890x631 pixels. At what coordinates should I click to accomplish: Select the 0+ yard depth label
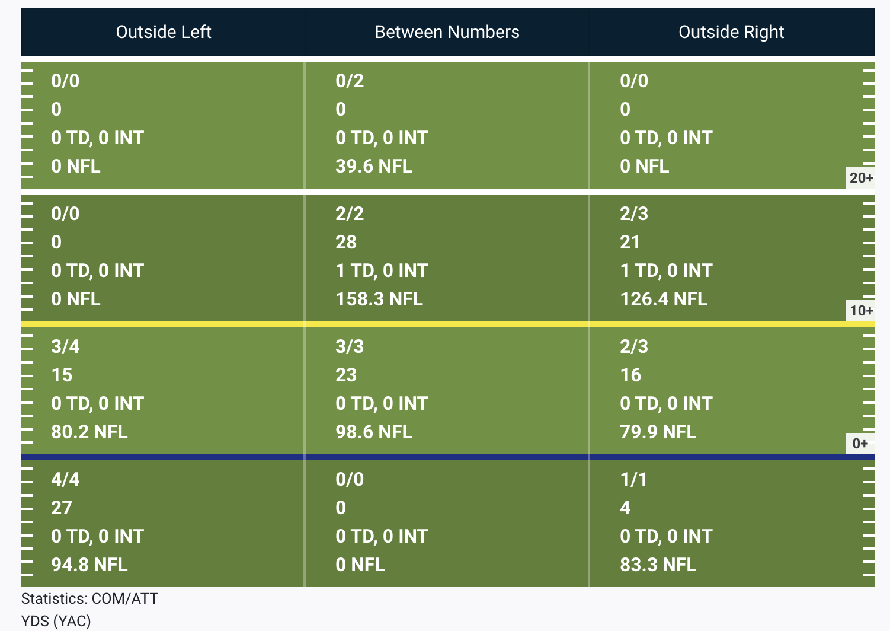coord(860,444)
